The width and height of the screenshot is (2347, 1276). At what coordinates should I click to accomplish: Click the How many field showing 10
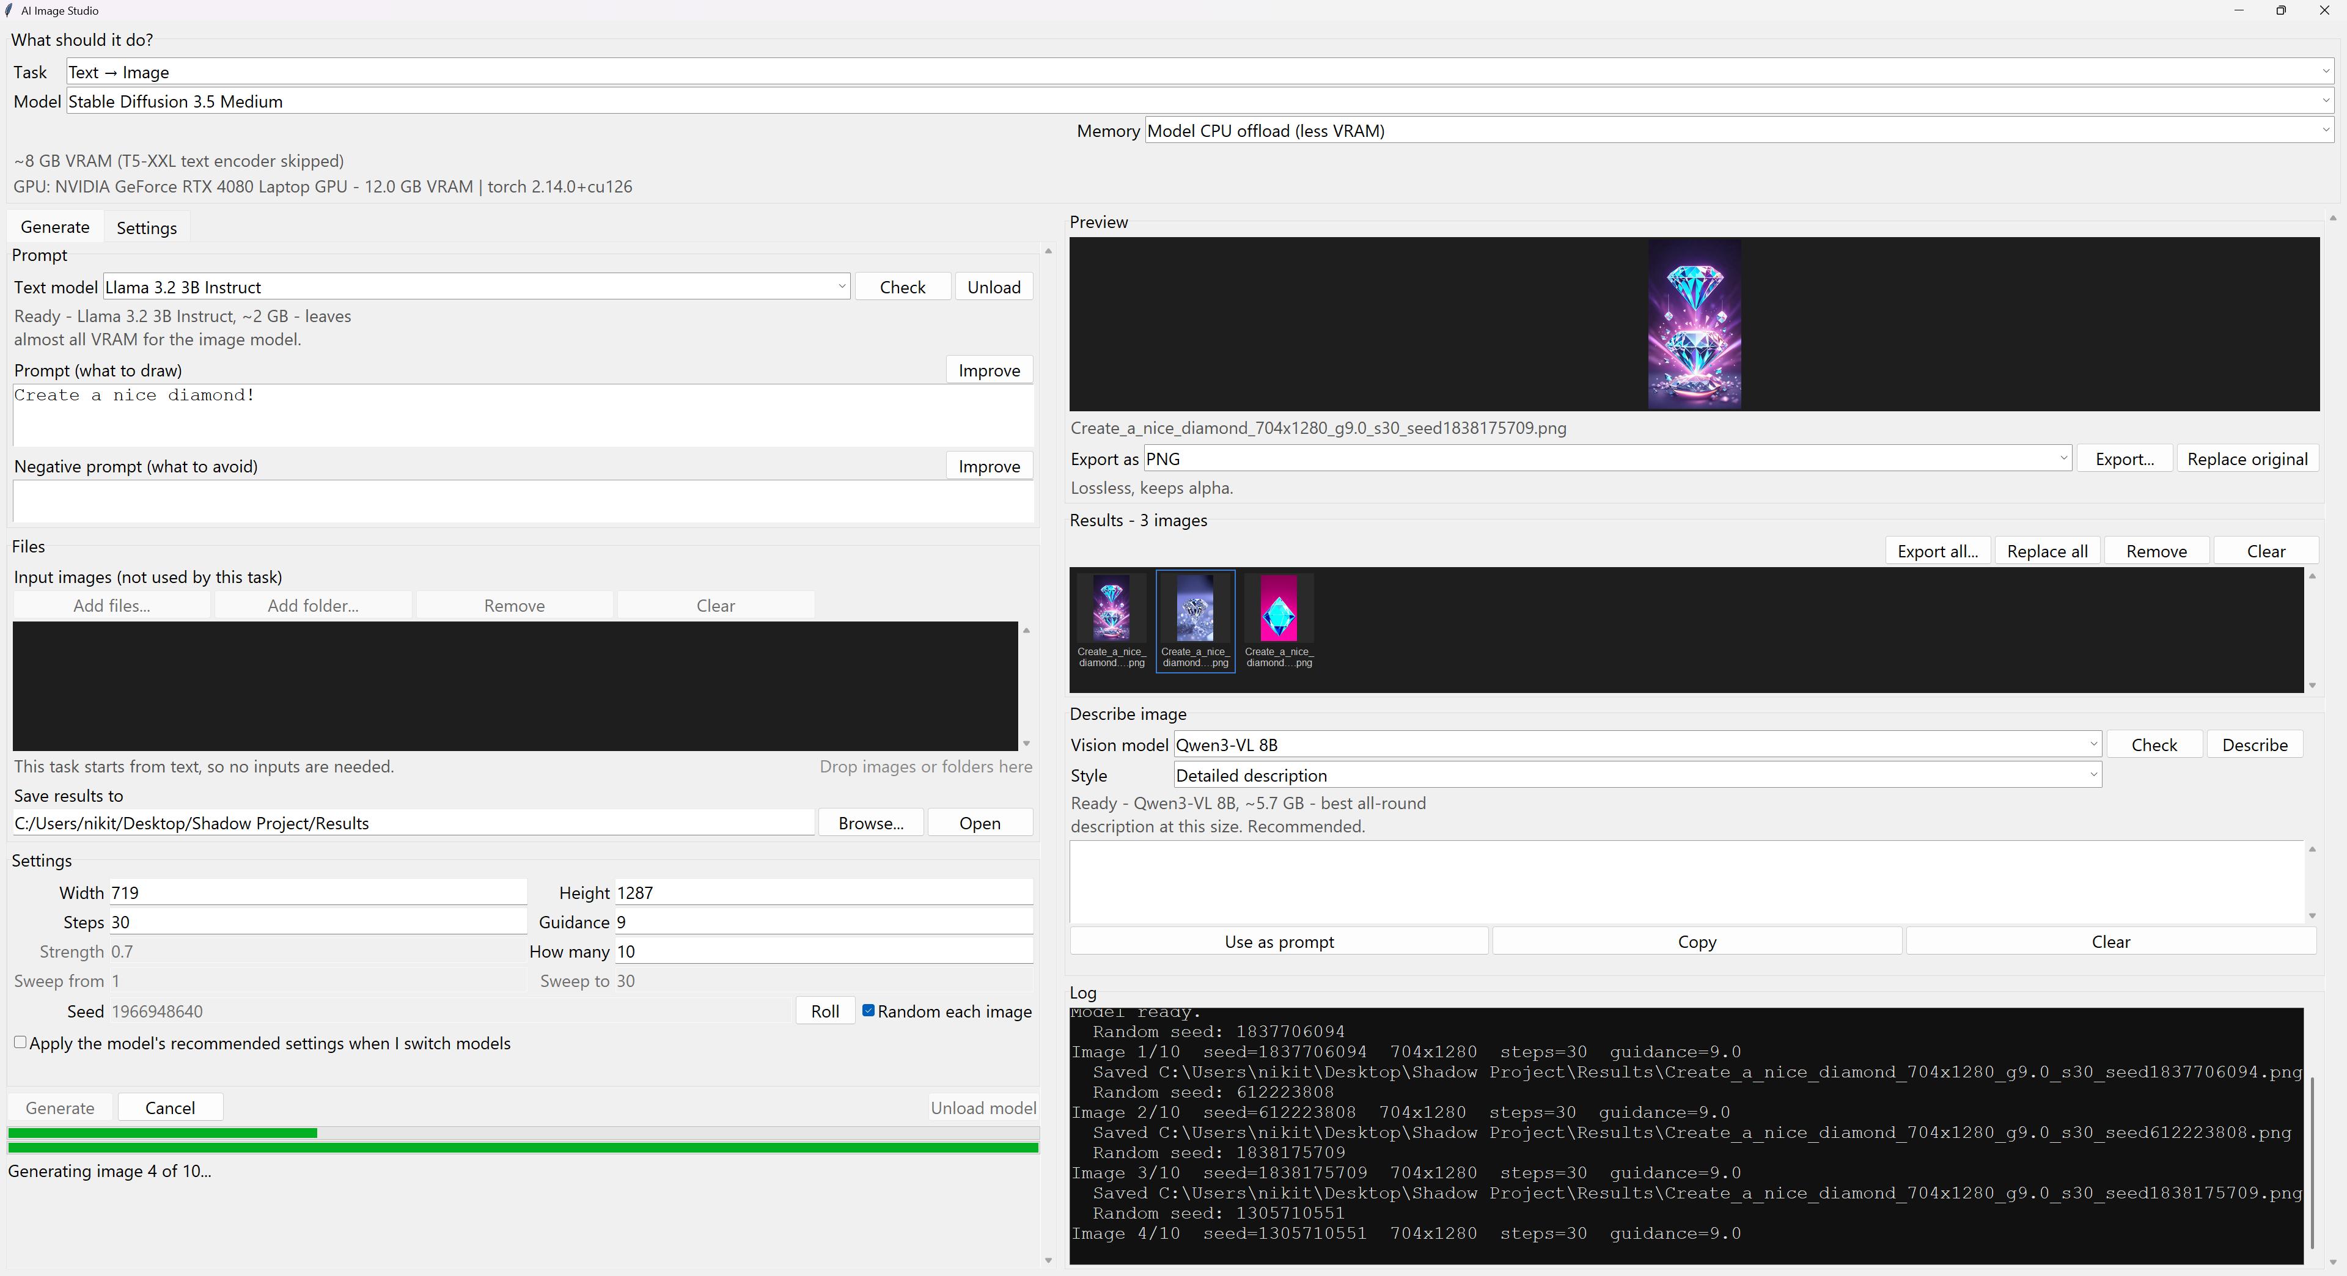coord(824,951)
